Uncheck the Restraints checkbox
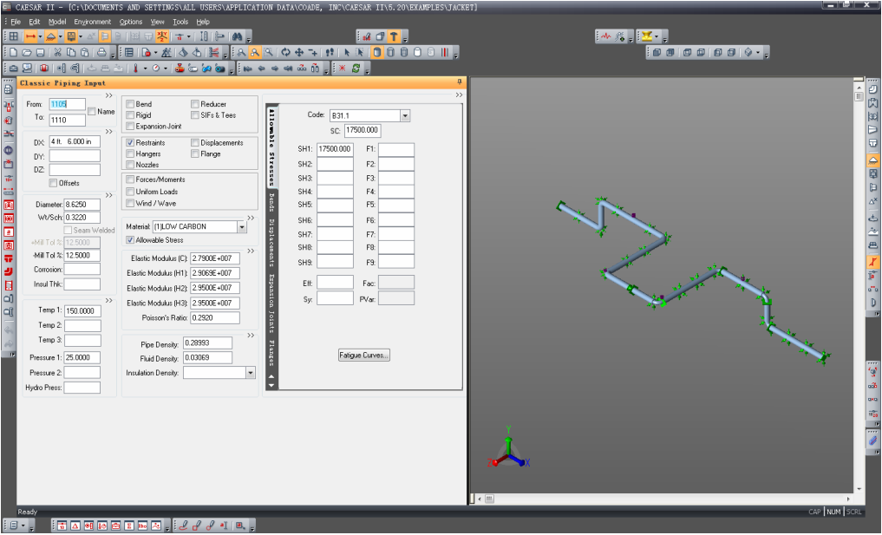882x535 pixels. coord(131,142)
